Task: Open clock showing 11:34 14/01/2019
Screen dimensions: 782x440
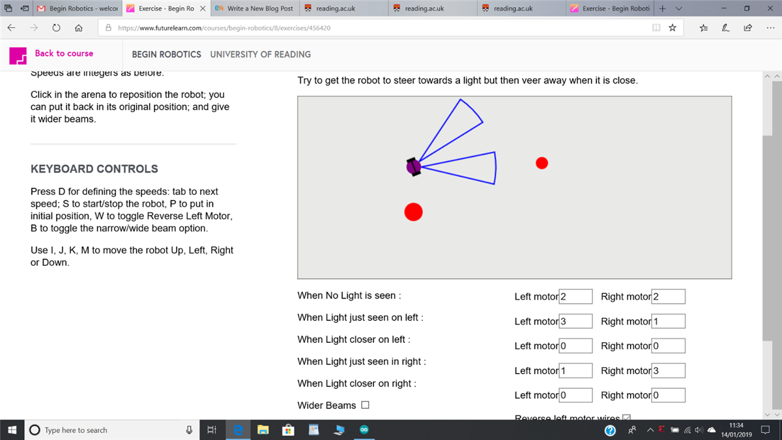Action: pos(736,430)
